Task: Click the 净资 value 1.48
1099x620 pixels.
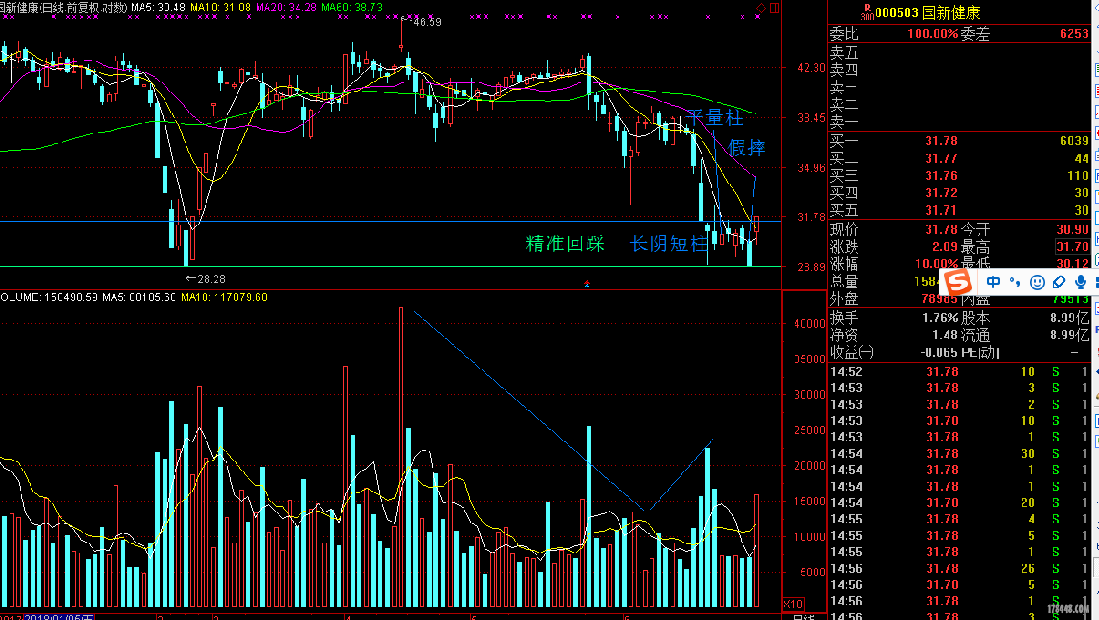Action: [x=944, y=335]
